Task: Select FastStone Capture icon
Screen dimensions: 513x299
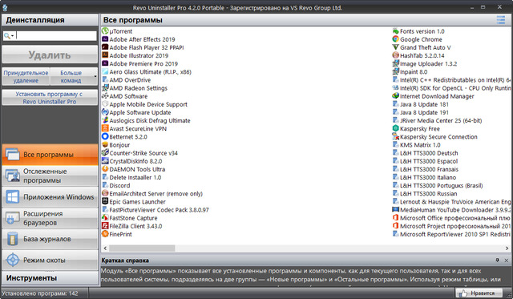Action: [x=105, y=218]
